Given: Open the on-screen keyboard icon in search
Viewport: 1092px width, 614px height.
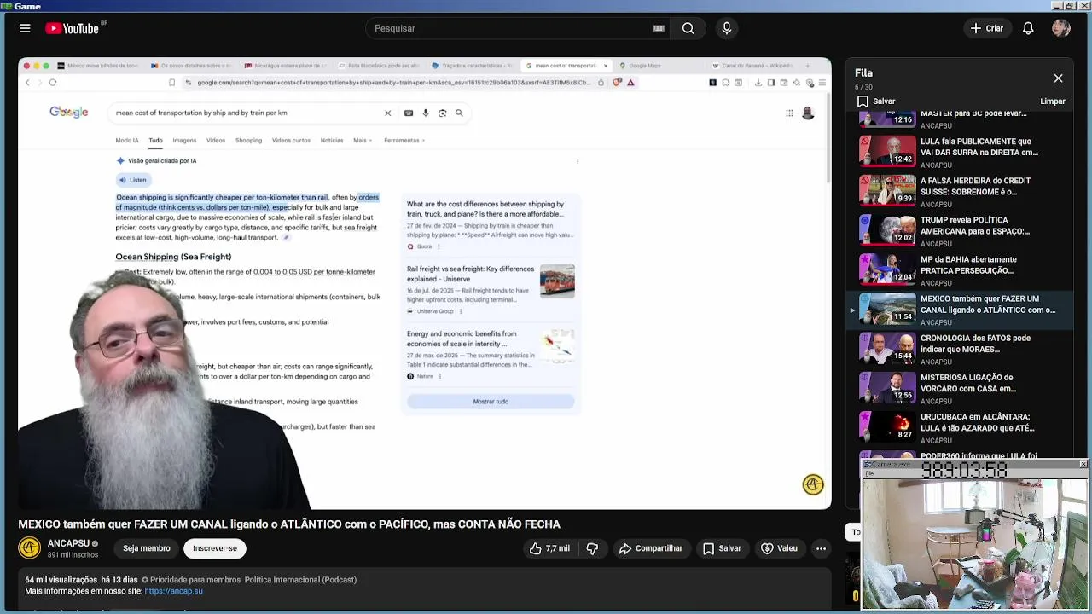Looking at the screenshot, I should pos(659,28).
